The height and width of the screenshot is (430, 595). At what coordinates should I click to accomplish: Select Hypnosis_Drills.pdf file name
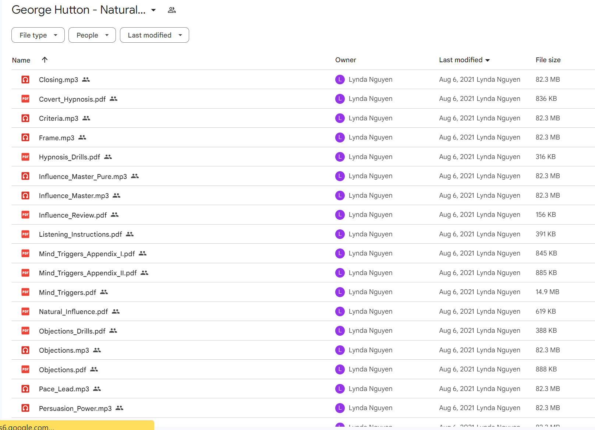click(70, 157)
